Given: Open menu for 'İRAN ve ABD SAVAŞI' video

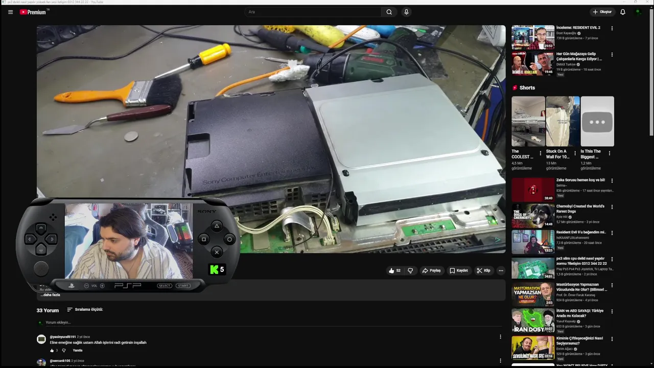Looking at the screenshot, I should tap(612, 311).
